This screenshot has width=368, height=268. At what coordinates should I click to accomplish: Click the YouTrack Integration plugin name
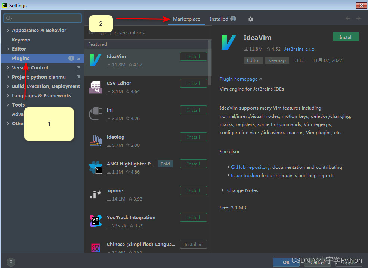[x=131, y=217]
